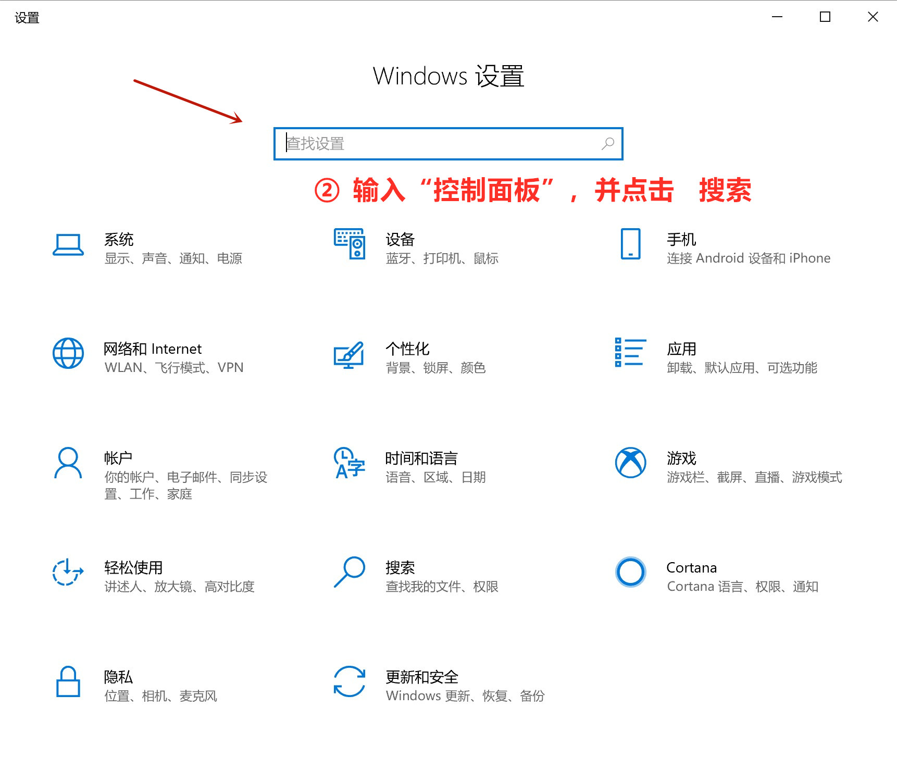Open Update and Security arrows icon
Screen dimensions: 897x770
point(349,681)
